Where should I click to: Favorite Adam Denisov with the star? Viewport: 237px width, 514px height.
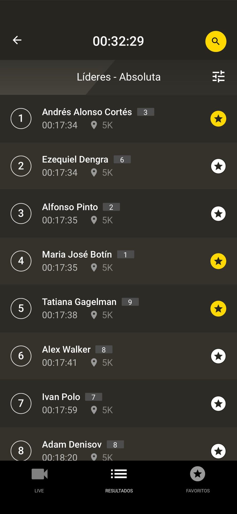click(x=218, y=451)
